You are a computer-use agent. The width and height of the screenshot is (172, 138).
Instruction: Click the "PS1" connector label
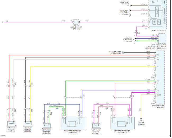pos(15,111)
